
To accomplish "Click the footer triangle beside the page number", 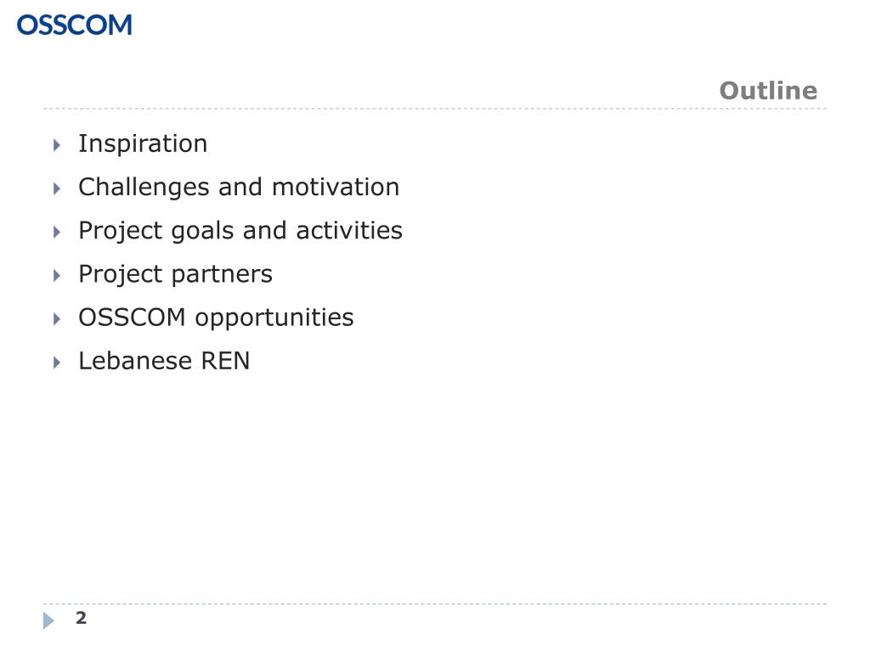I will coord(48,621).
